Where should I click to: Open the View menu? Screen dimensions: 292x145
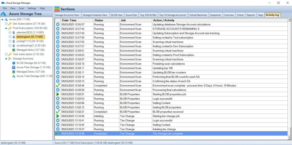click(13, 8)
